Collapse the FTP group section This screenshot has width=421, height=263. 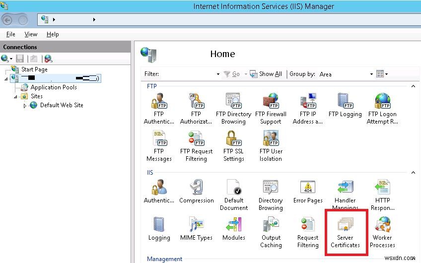coord(413,86)
